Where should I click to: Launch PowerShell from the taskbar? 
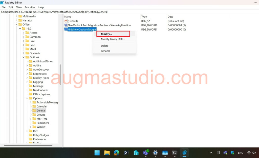coord(126,153)
